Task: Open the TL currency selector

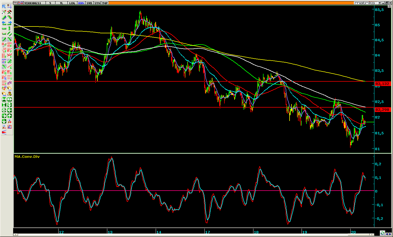Action: click(61, 3)
